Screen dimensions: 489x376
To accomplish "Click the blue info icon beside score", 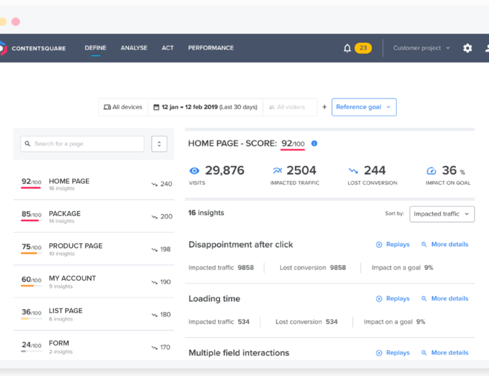I will (x=314, y=143).
